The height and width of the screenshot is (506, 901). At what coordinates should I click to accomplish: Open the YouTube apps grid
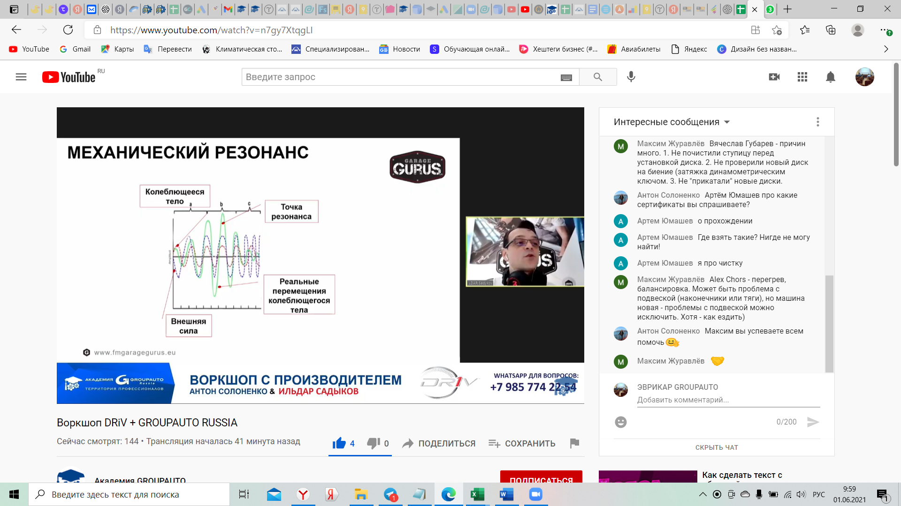click(802, 77)
